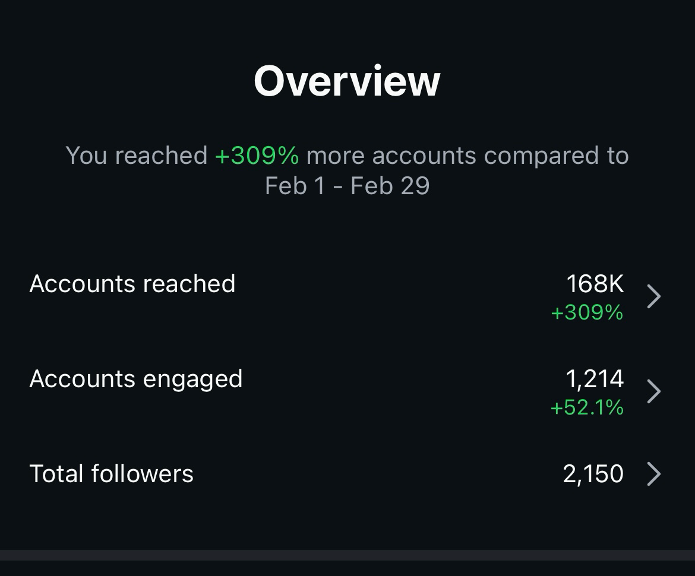Screen dimensions: 695x576
Task: Click the 168K reach value
Action: tap(595, 284)
